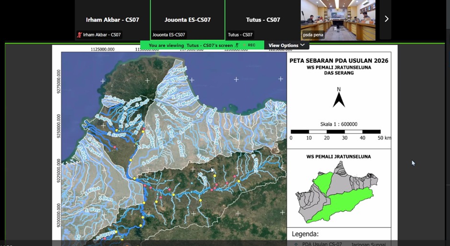Screen dimensions: 450x246
Task: Click the "You are viewing Tutus - CS07's screen" banner
Action: pyautogui.click(x=202, y=45)
